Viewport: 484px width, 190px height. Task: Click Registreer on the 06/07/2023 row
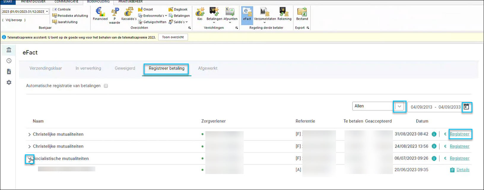459,159
